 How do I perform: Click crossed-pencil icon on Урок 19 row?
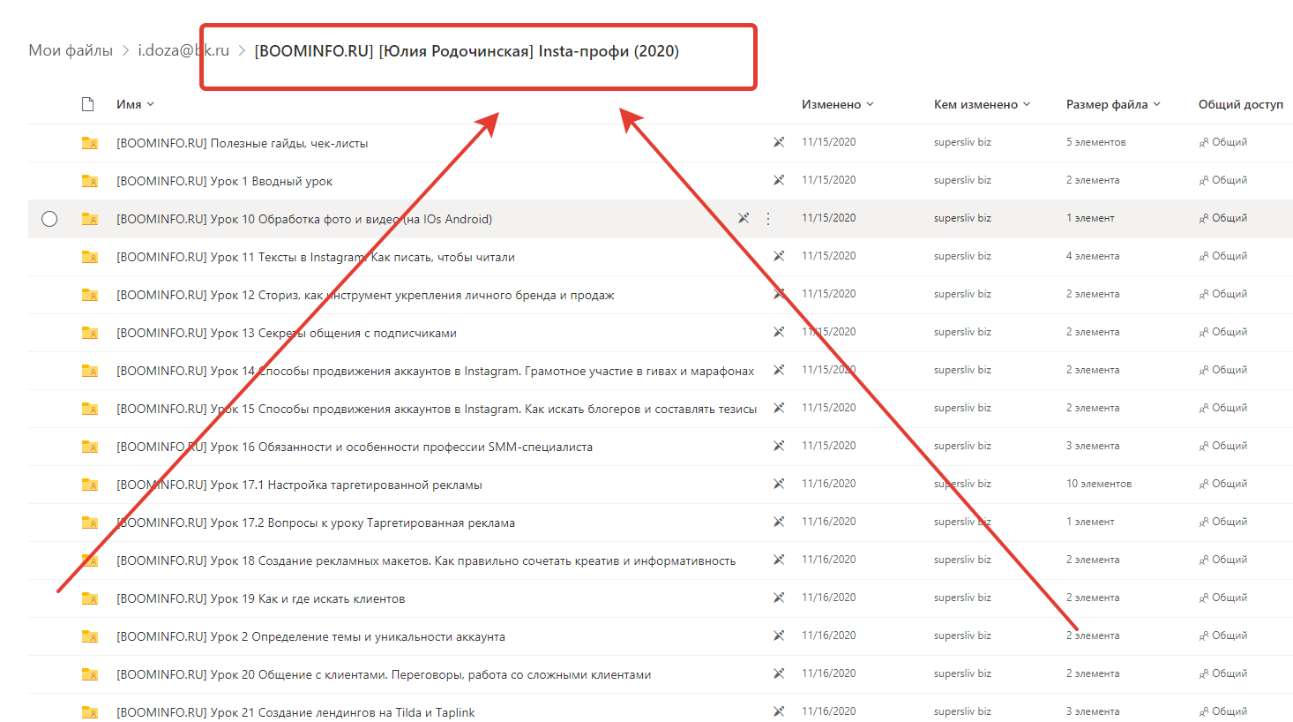coord(779,598)
